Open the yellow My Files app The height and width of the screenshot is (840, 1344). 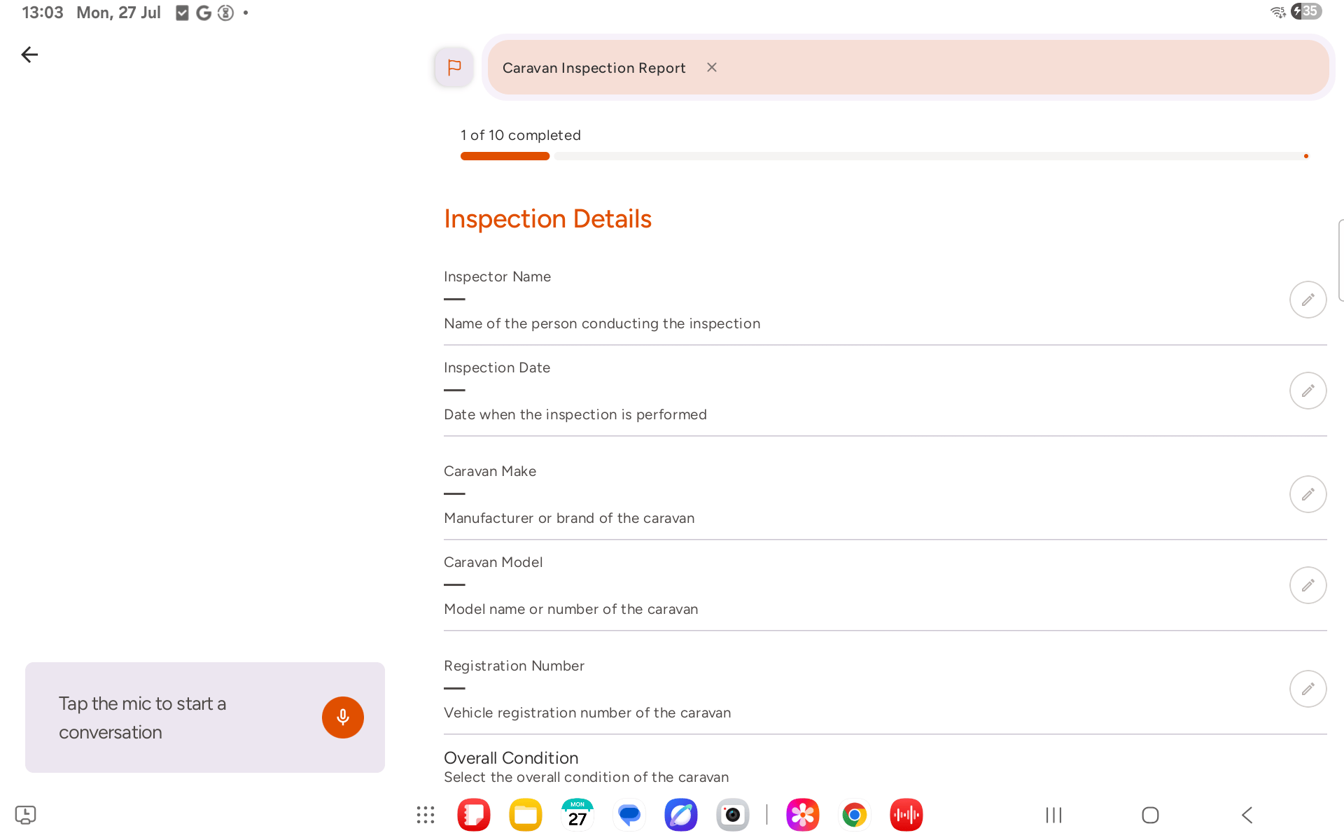[526, 815]
